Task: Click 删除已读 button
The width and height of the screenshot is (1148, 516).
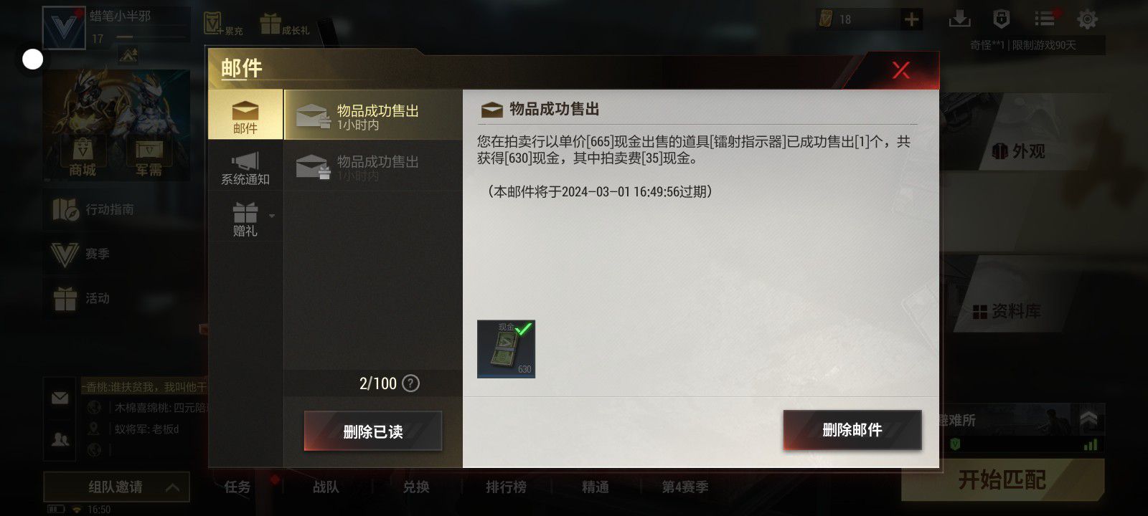Action: (373, 431)
